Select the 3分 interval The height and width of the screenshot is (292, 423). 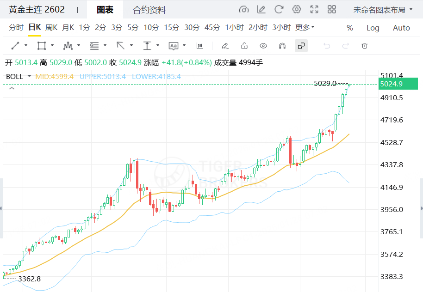[117, 27]
